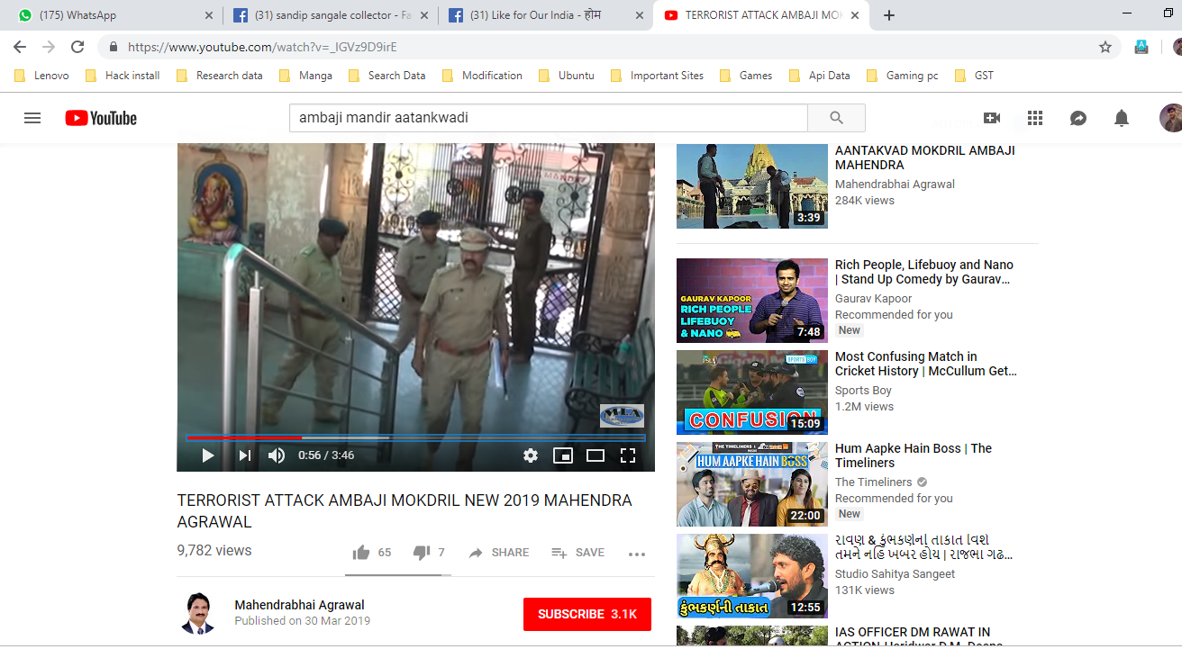Open The Timeliners video thumbnail
Image resolution: width=1182 pixels, height=649 pixels.
(752, 484)
